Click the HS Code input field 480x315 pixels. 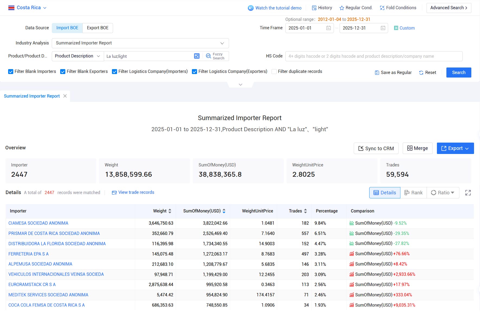point(374,56)
